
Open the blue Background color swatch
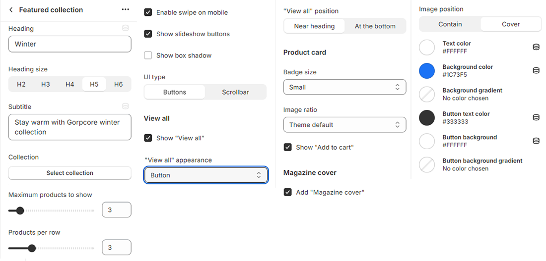pos(427,71)
